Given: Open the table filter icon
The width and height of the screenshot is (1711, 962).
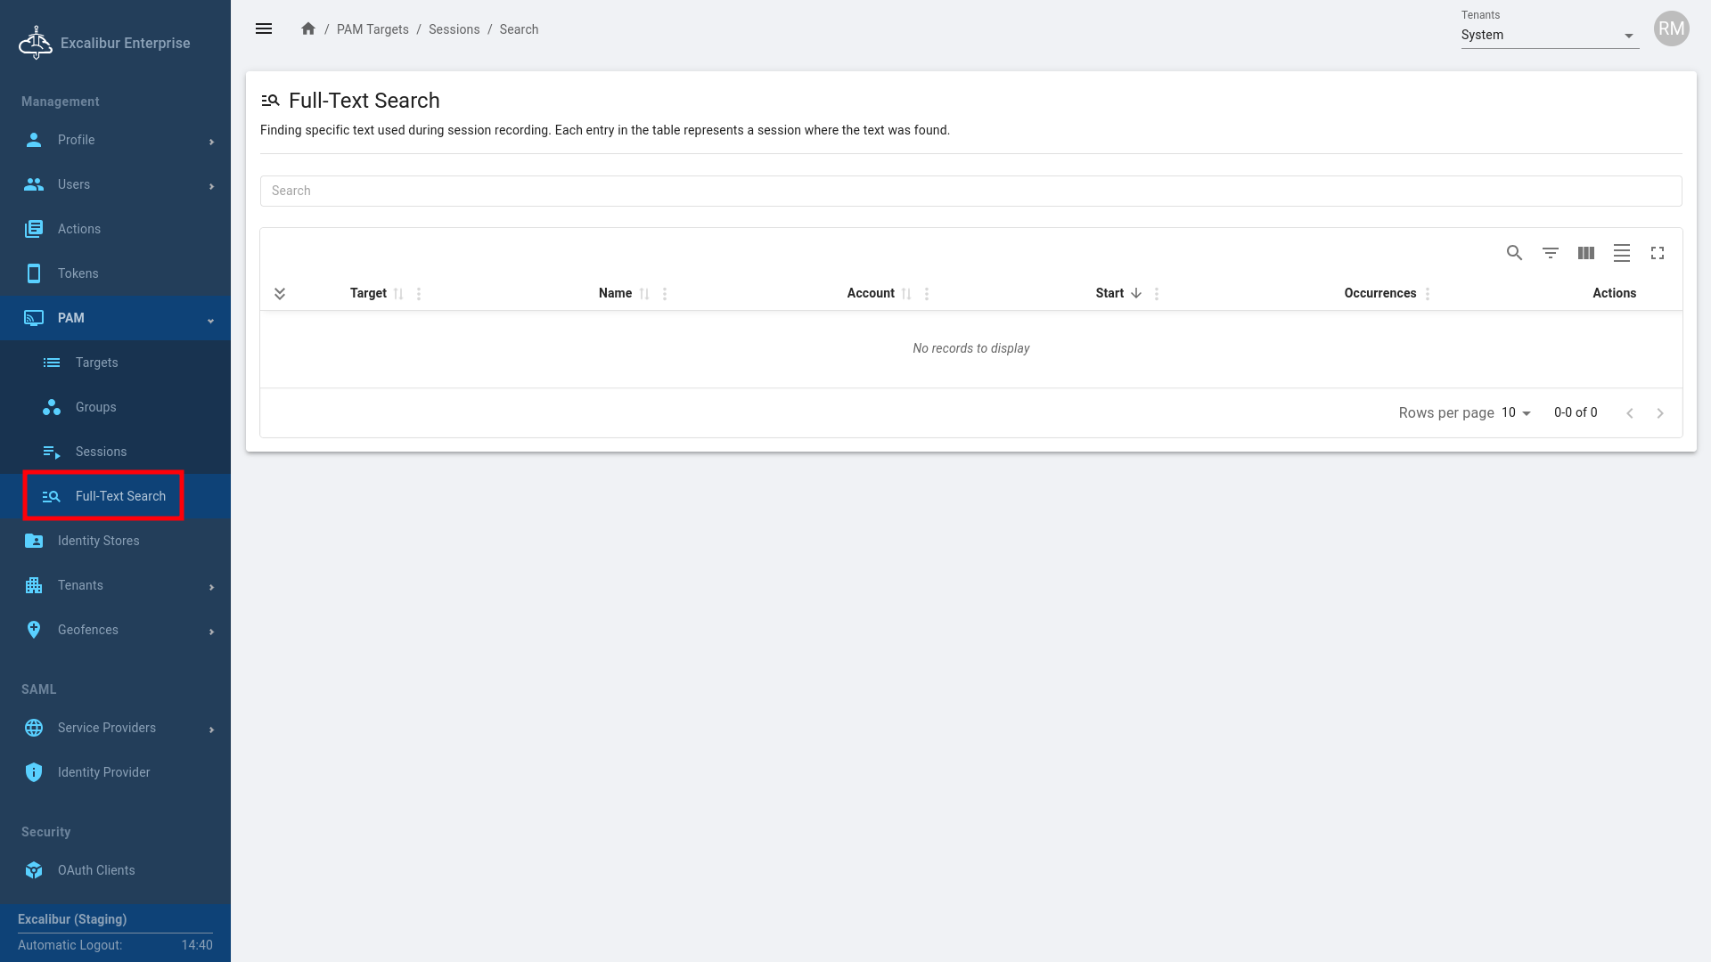Looking at the screenshot, I should [x=1551, y=253].
